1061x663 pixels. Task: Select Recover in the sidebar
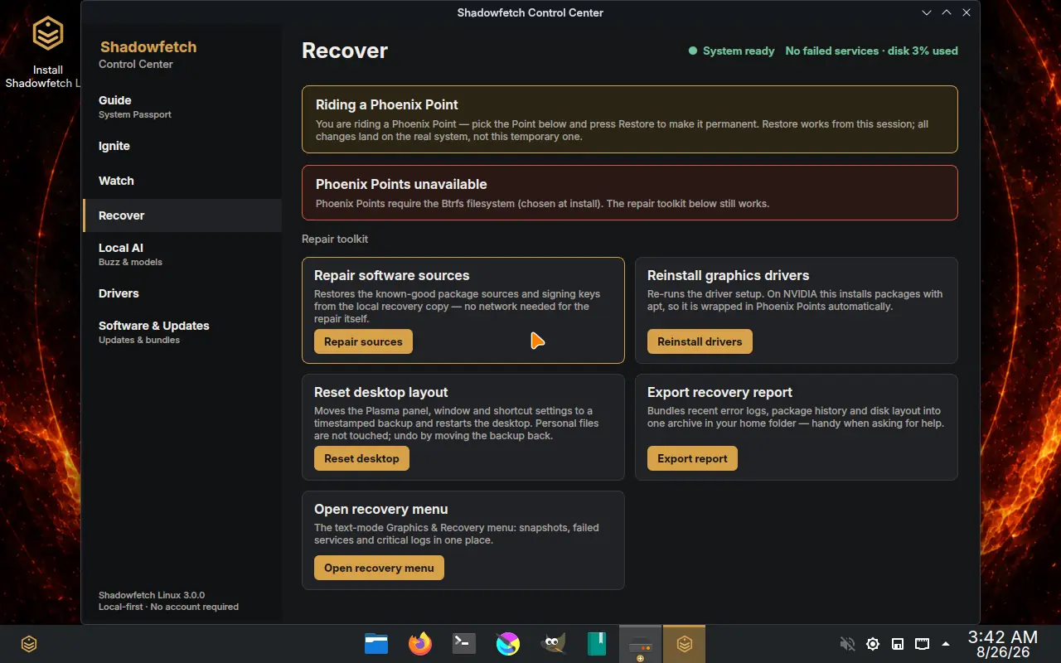click(182, 215)
